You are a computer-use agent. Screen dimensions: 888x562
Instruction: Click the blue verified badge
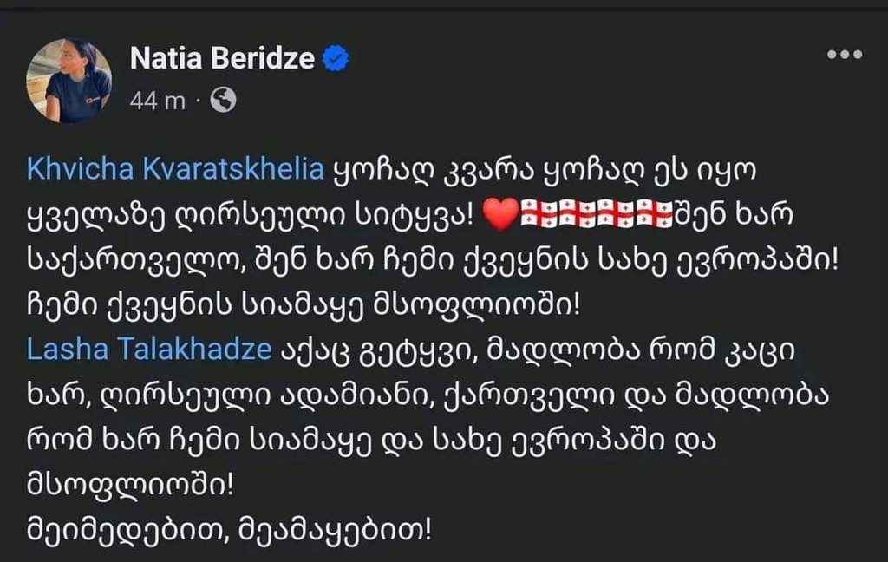(336, 58)
